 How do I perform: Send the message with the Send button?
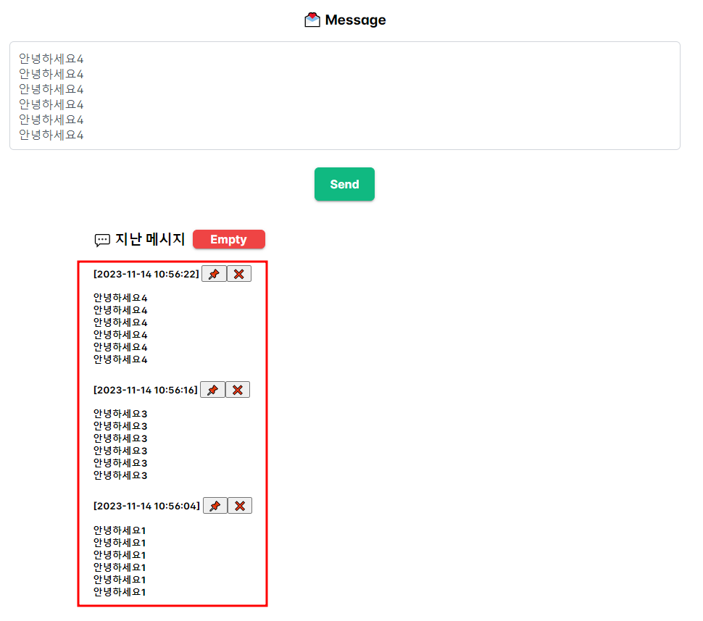coord(344,184)
